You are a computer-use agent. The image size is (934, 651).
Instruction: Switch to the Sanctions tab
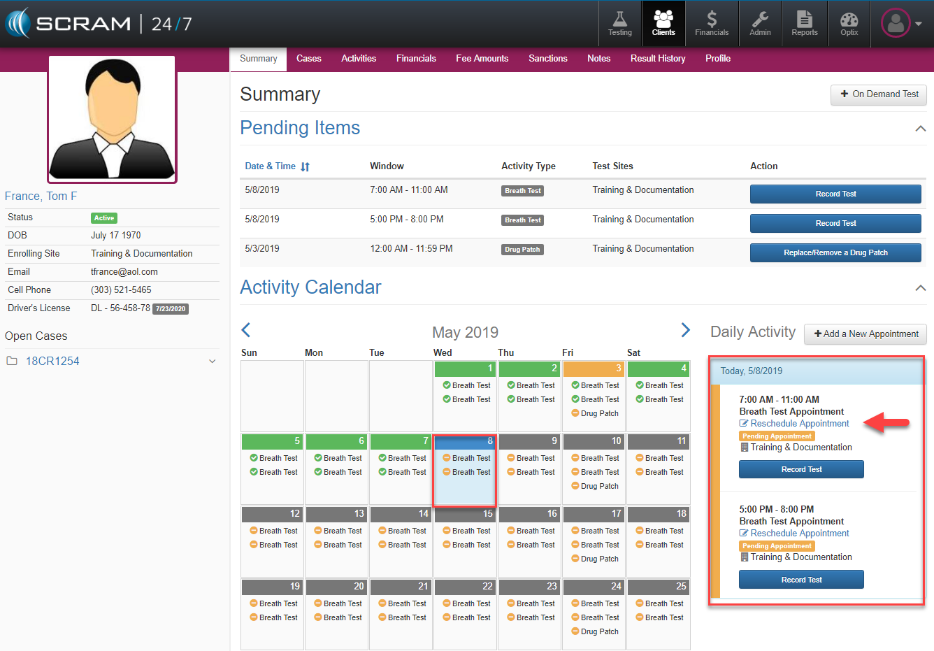click(x=547, y=59)
